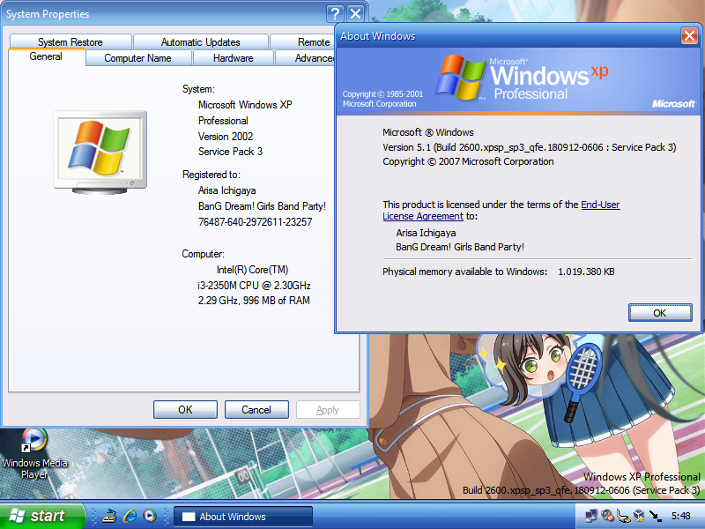Click 'Copyright © 2007 Microsoft Corporation' text
This screenshot has height=529, width=705.
468,161
